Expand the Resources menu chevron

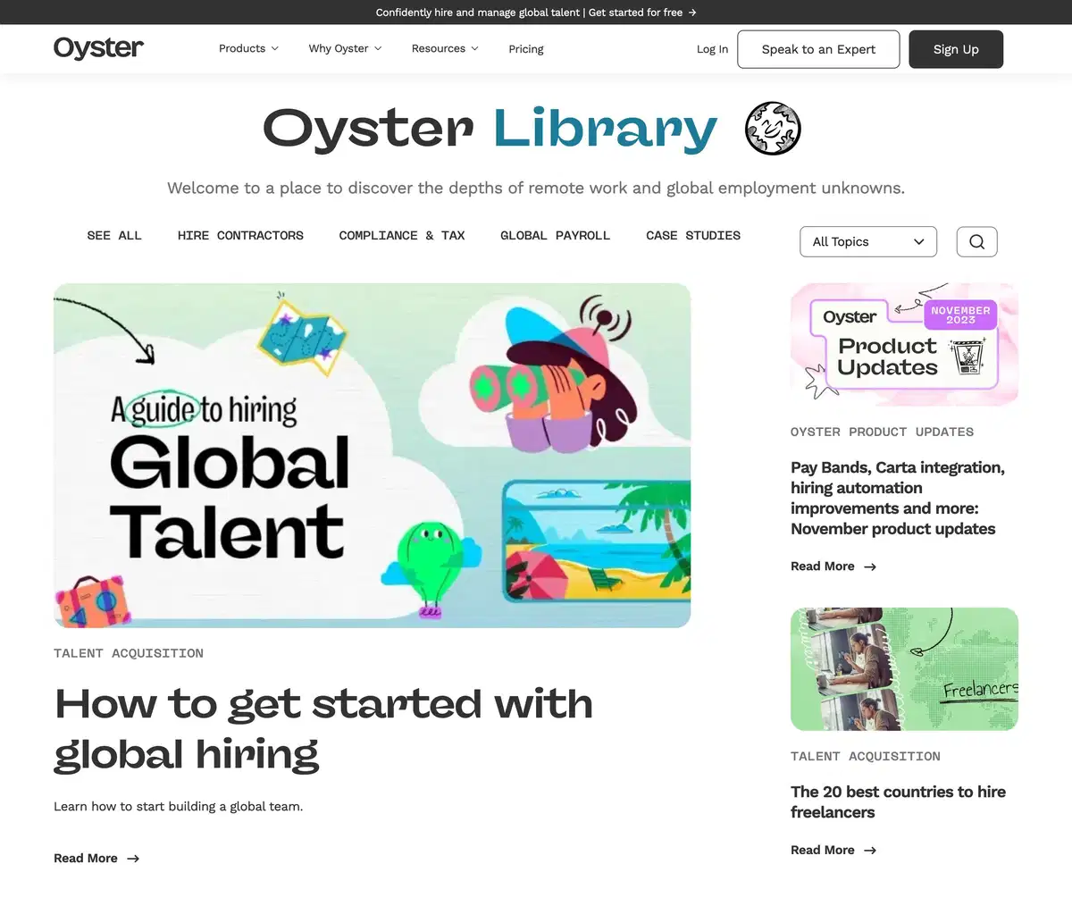[x=474, y=48]
